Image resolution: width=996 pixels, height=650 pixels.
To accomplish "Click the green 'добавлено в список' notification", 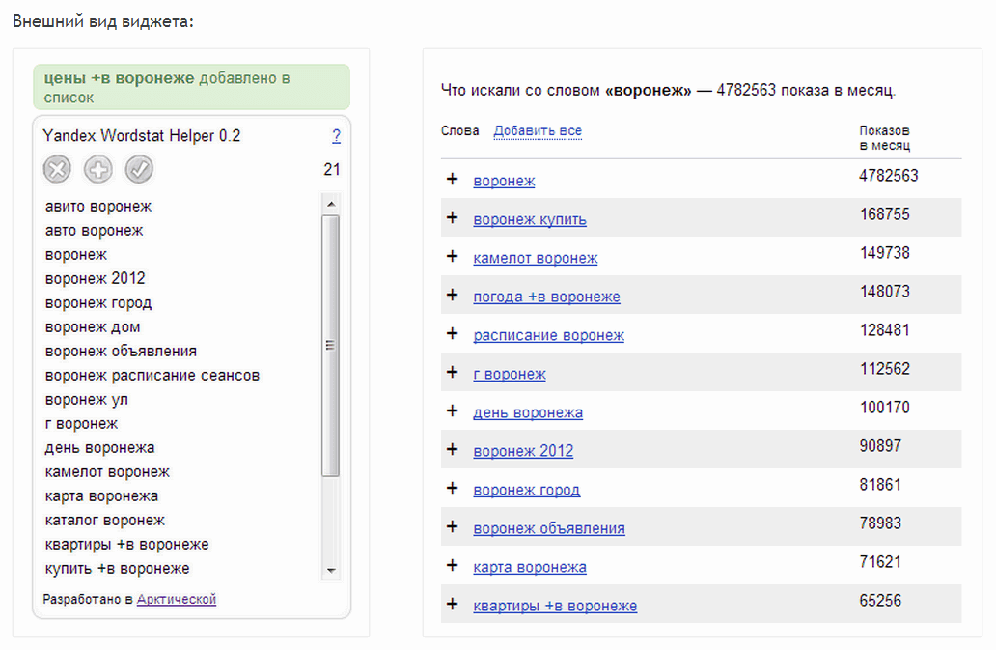I will (191, 87).
